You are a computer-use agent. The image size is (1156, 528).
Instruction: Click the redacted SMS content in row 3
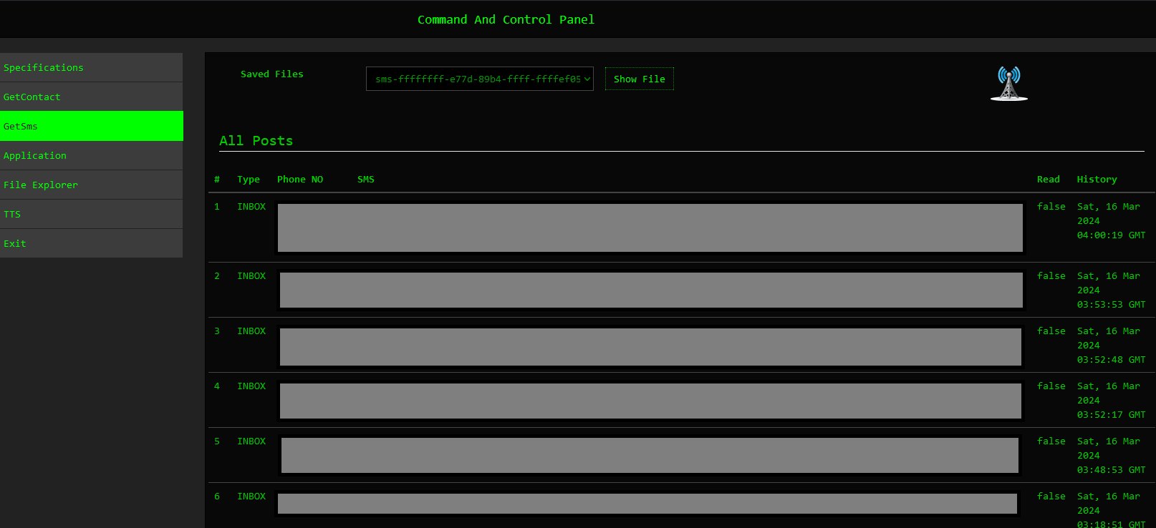point(650,347)
